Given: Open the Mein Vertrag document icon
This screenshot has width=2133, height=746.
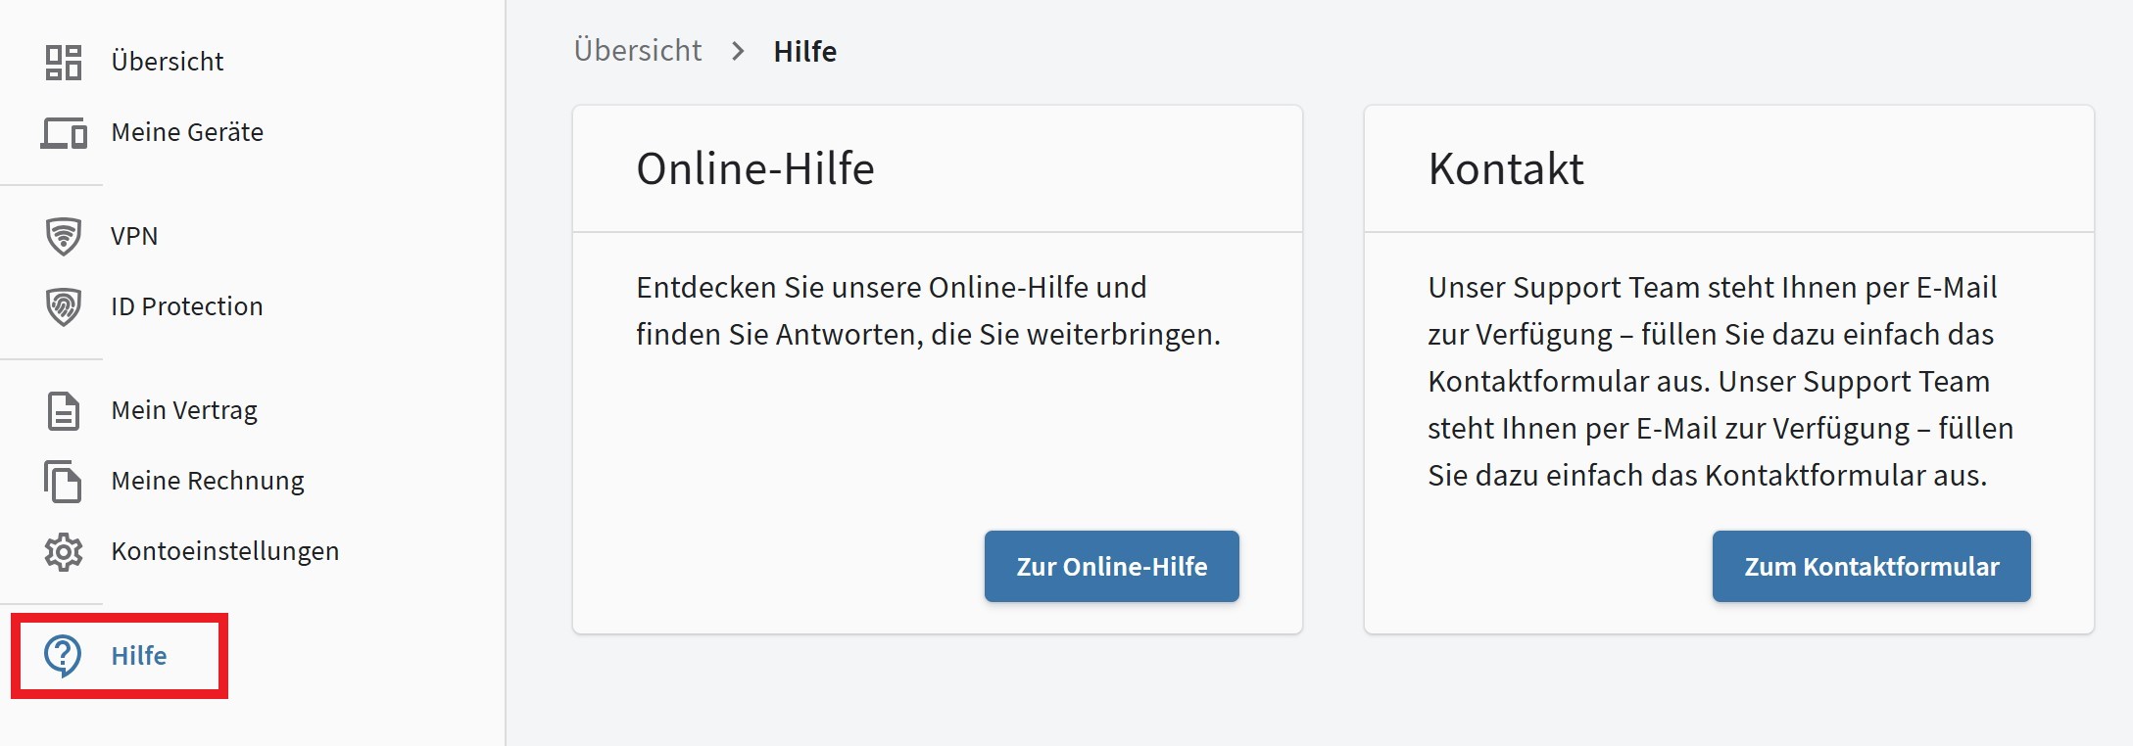Looking at the screenshot, I should tap(65, 410).
